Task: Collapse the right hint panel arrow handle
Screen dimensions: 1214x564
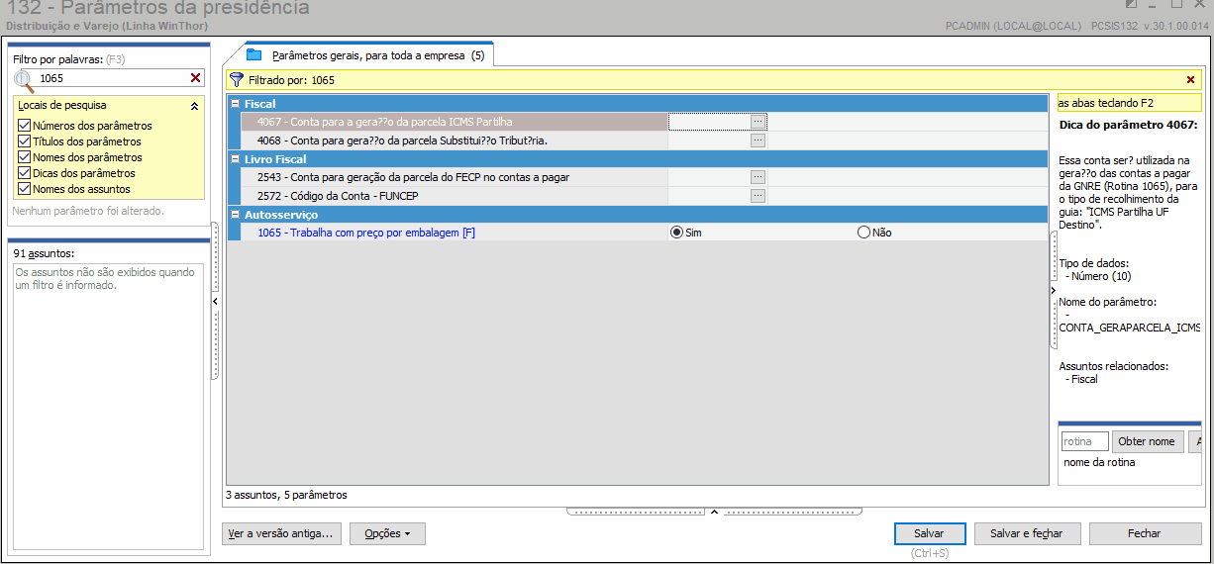Action: (1053, 290)
